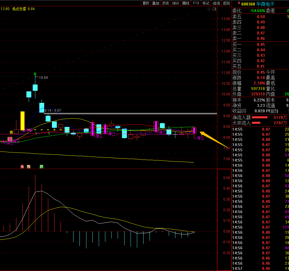Click the 复权 toolbar button
The height and width of the screenshot is (271, 289).
pyautogui.click(x=146, y=3)
